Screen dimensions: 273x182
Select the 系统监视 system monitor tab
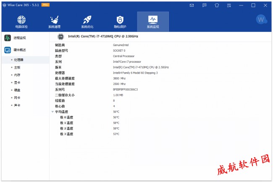point(153,22)
